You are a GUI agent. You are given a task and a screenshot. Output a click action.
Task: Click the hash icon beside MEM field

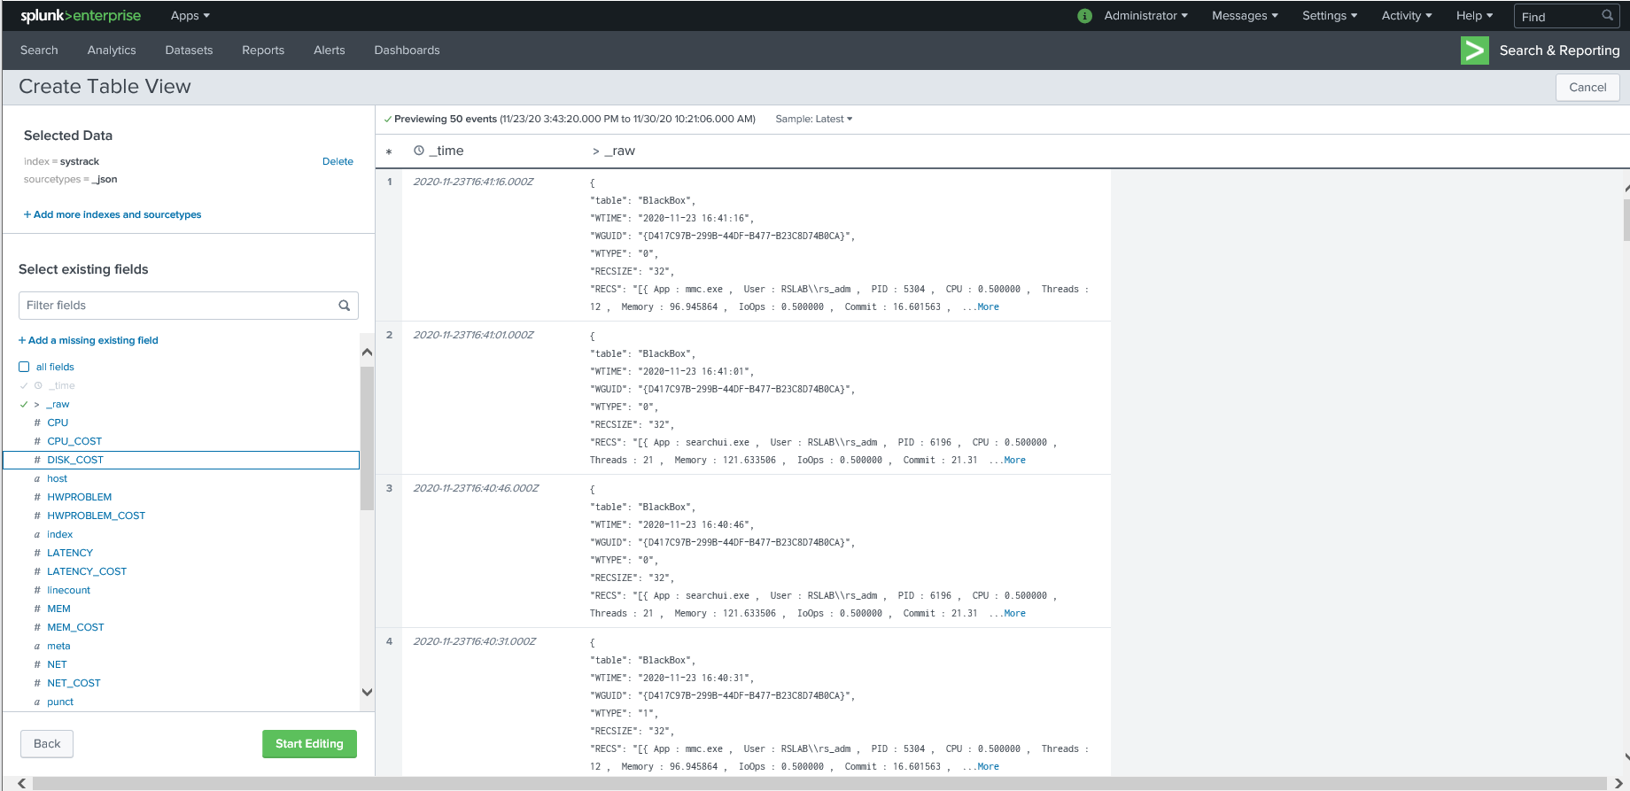[x=37, y=609]
